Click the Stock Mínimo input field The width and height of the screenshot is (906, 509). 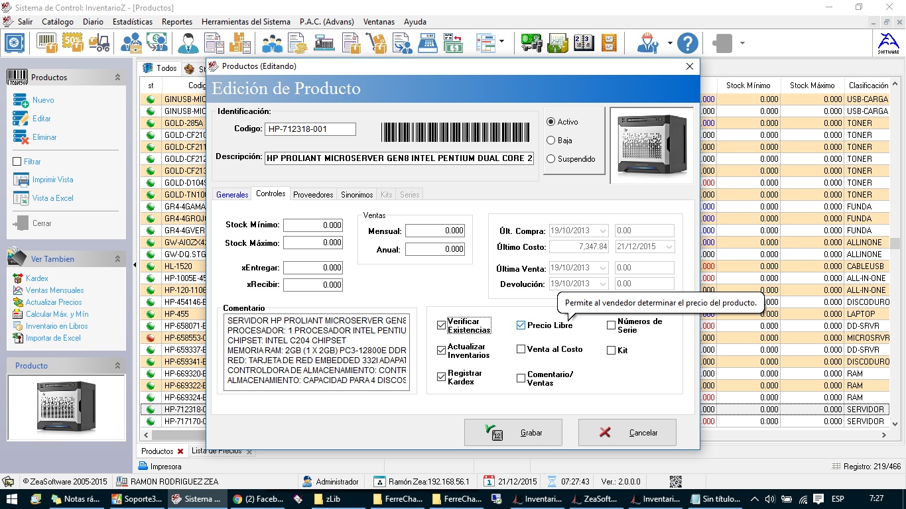[x=313, y=225]
